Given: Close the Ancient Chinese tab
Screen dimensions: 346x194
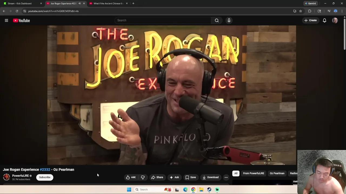Looking at the screenshot, I should 127,4.
